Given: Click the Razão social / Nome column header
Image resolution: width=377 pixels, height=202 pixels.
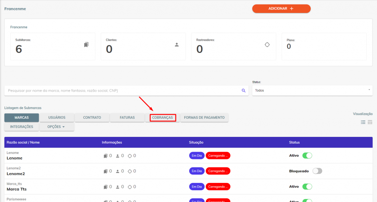Looking at the screenshot, I should tap(23, 142).
